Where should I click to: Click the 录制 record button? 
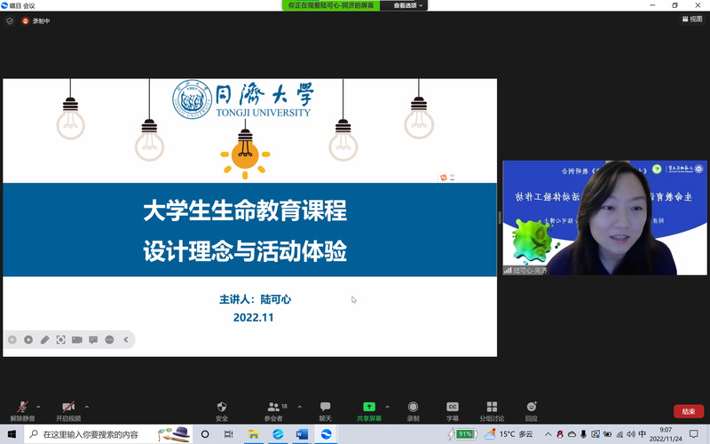[x=413, y=411]
